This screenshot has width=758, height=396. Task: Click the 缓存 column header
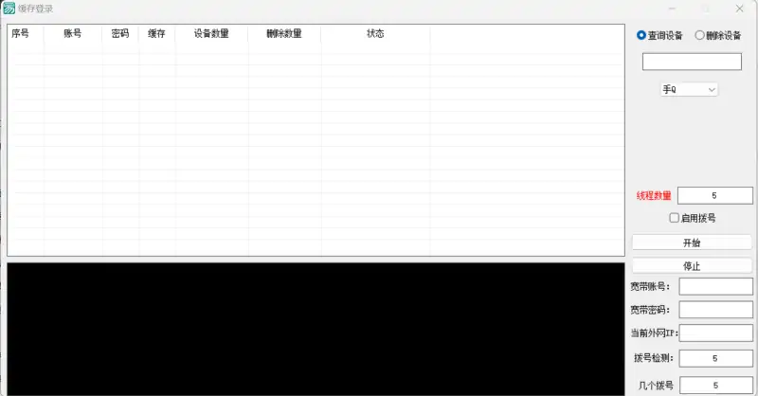point(157,33)
